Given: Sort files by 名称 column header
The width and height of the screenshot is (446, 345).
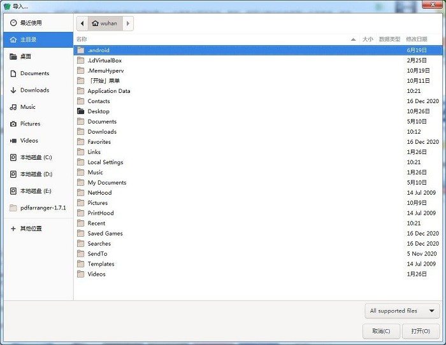Looking at the screenshot, I should (82, 39).
